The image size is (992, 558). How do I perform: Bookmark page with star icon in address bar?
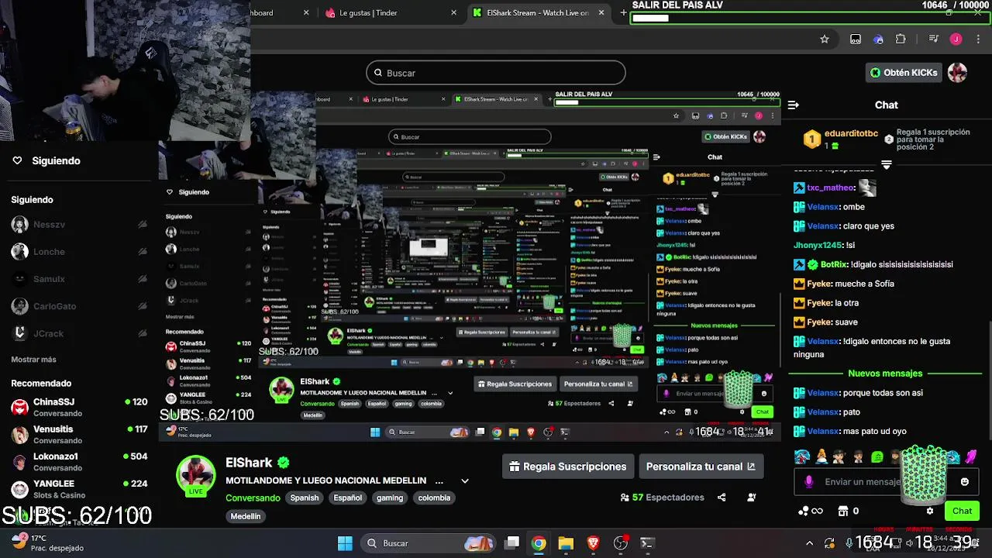click(825, 39)
